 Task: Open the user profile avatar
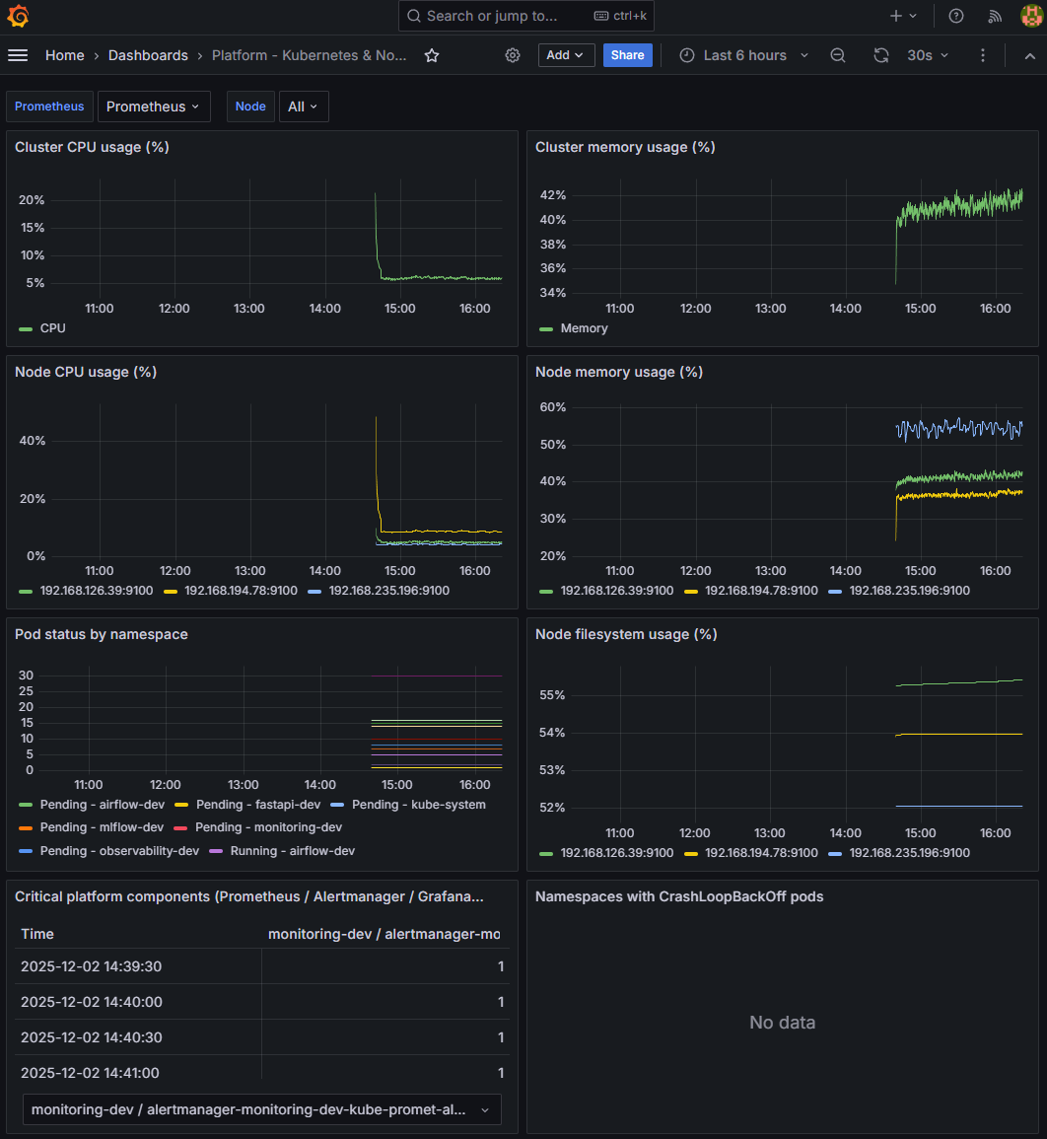click(1031, 16)
